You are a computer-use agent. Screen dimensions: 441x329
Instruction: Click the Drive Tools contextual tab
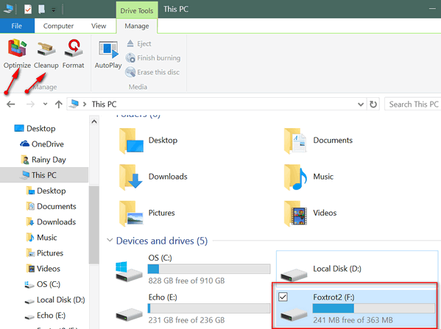pyautogui.click(x=137, y=10)
